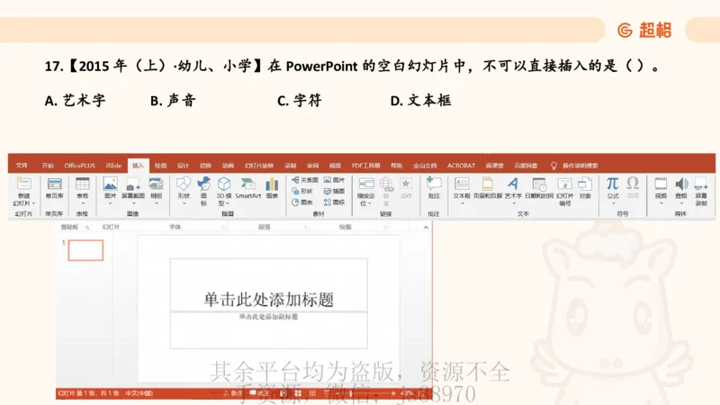Click 图片 in the 素材 group
Image resolution: width=720 pixels, height=405 pixels.
coord(334,180)
